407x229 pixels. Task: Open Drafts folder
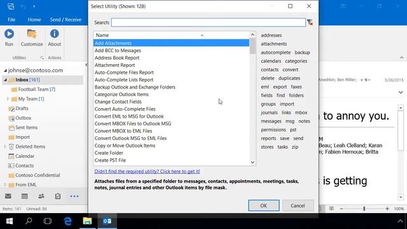tap(22, 108)
